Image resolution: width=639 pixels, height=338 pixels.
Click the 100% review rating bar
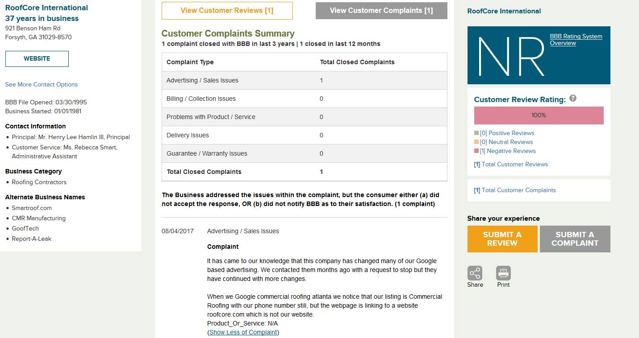coord(539,115)
